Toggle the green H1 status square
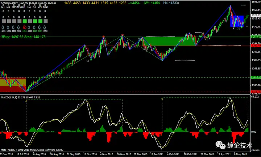Image resolution: width=261 pixels, height=157 pixels. tap(25, 21)
